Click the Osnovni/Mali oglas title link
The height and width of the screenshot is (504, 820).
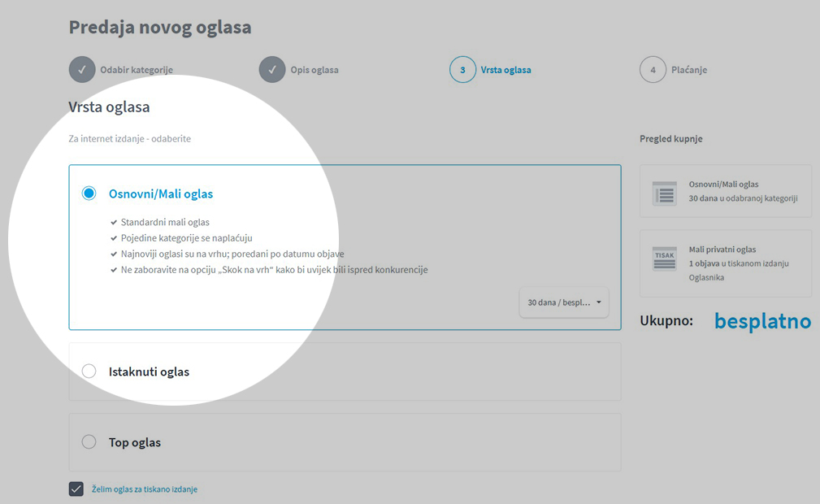coord(161,193)
